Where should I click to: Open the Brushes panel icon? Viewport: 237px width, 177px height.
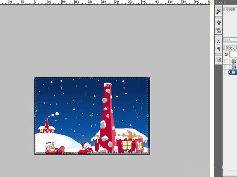coord(219,23)
